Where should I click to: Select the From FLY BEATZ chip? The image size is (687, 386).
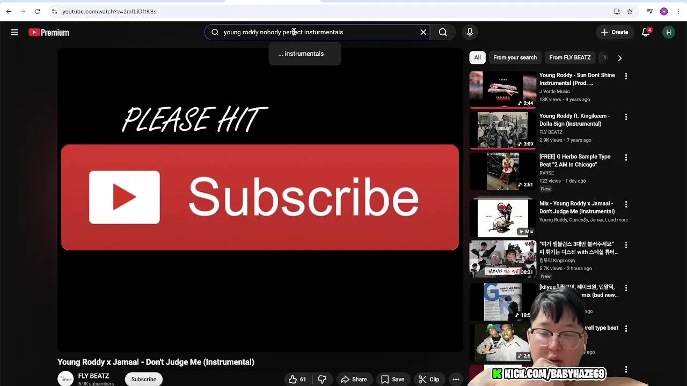570,57
